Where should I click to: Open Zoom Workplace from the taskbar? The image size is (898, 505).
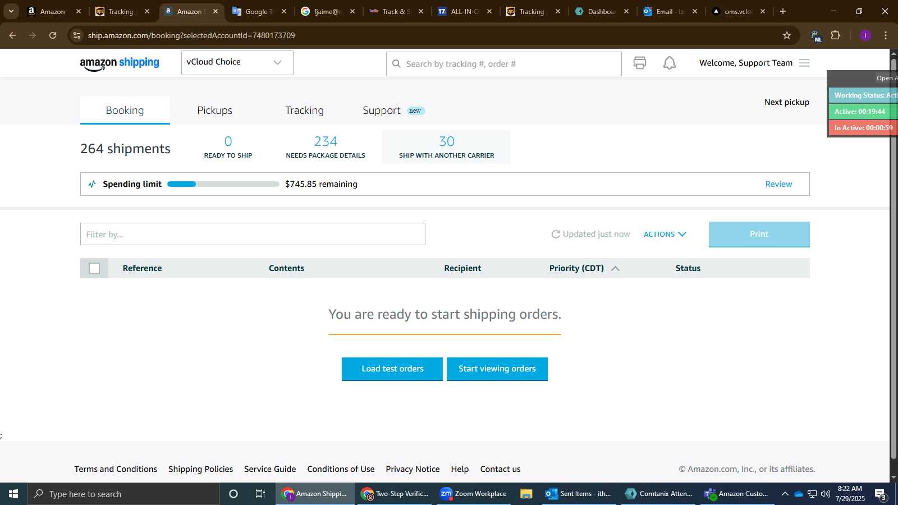pos(474,494)
